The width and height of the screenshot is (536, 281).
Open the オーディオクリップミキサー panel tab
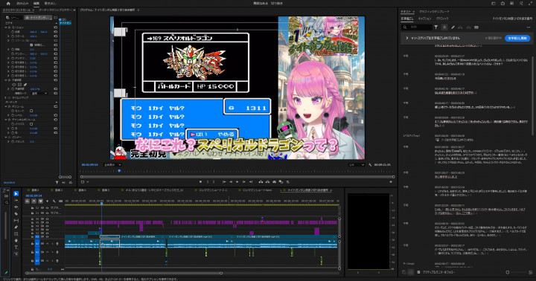pyautogui.click(x=54, y=10)
